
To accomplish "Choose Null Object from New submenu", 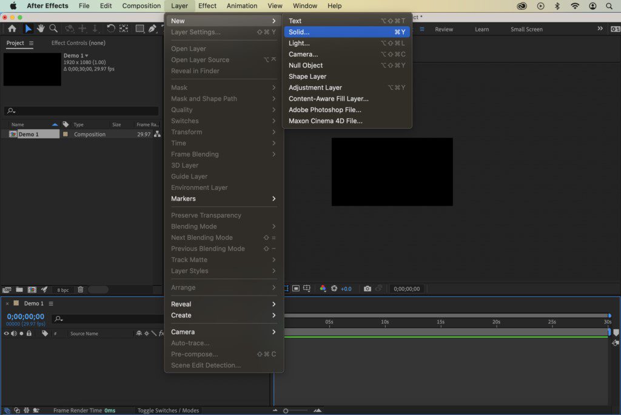I will click(x=346, y=65).
